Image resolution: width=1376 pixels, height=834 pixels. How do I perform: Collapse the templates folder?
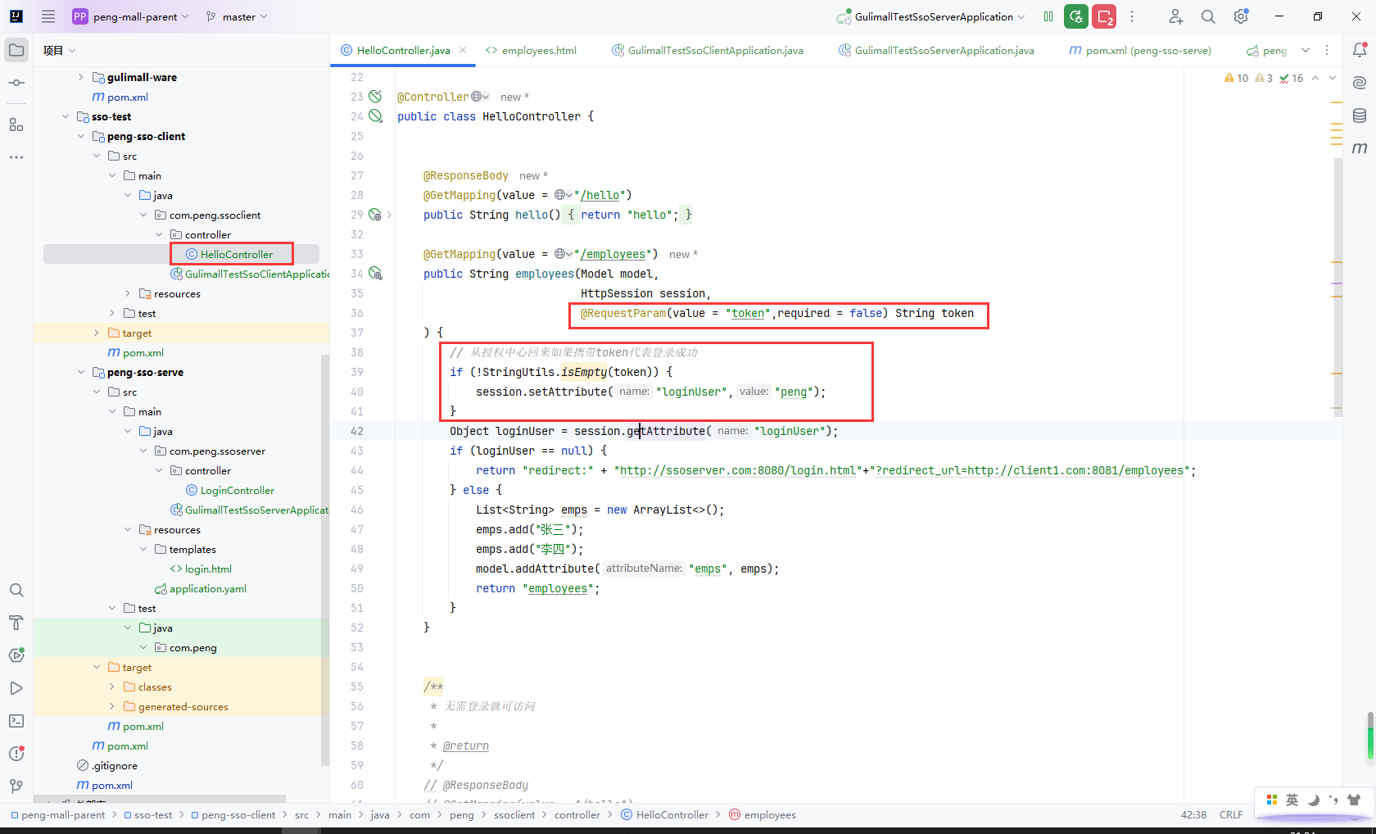point(143,549)
